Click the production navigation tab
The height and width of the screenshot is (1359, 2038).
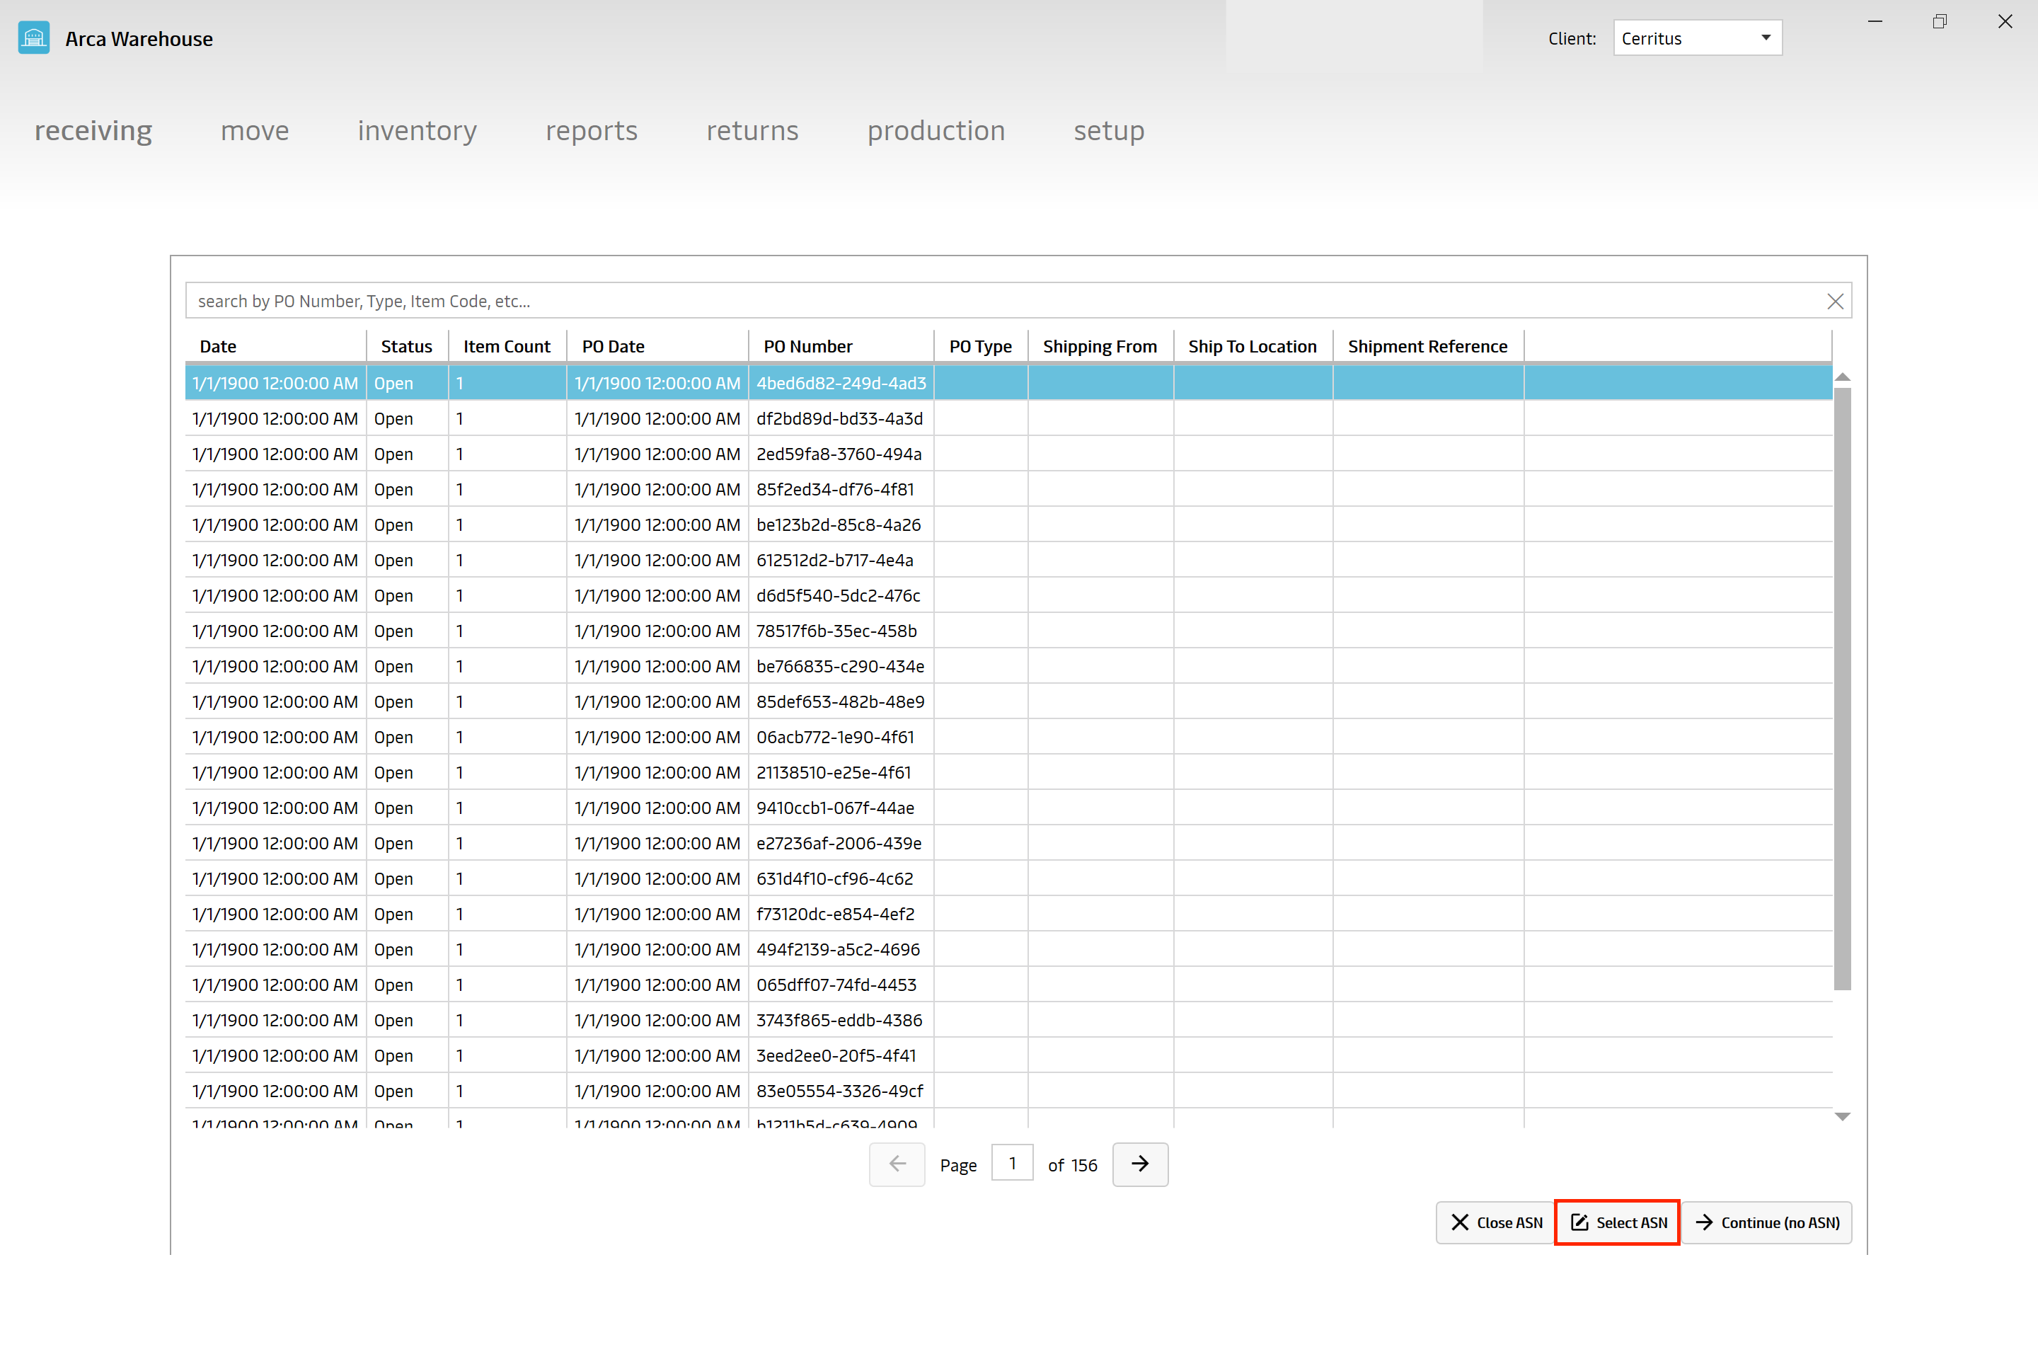[935, 130]
